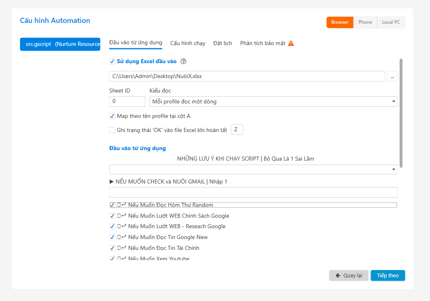Screen dimensions: 430x301
Task: Enable 'Ghi trạng thái OK' checkbox
Action: tap(112, 130)
